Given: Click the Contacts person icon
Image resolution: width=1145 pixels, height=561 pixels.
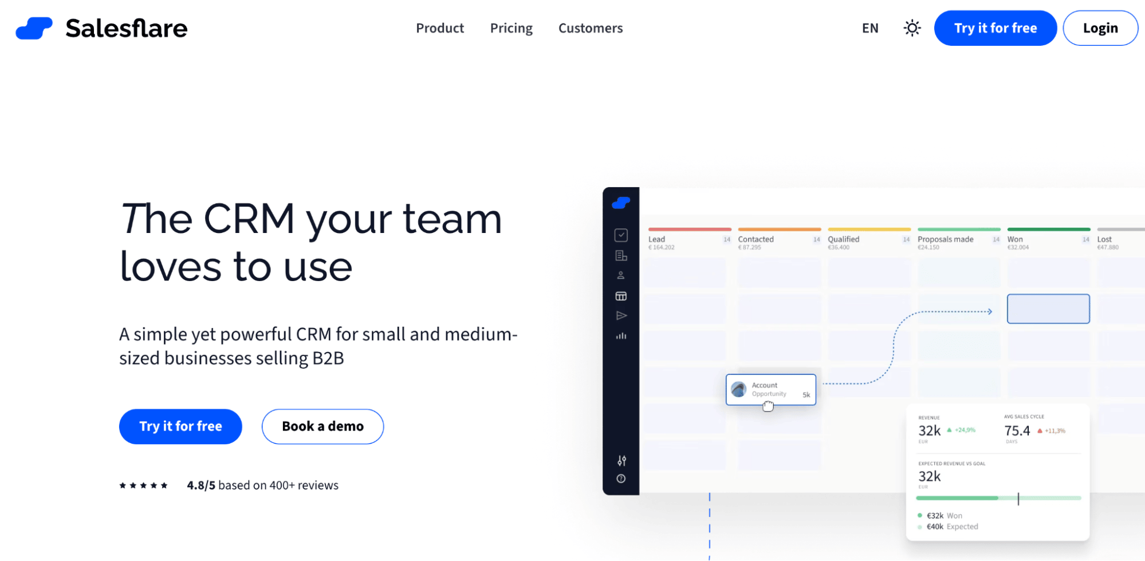Looking at the screenshot, I should coord(621,275).
